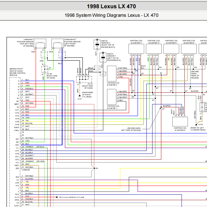This screenshot has height=207, width=207.
Task: Select pin 9 'WHT/RED' wire label
Action: click(30, 103)
